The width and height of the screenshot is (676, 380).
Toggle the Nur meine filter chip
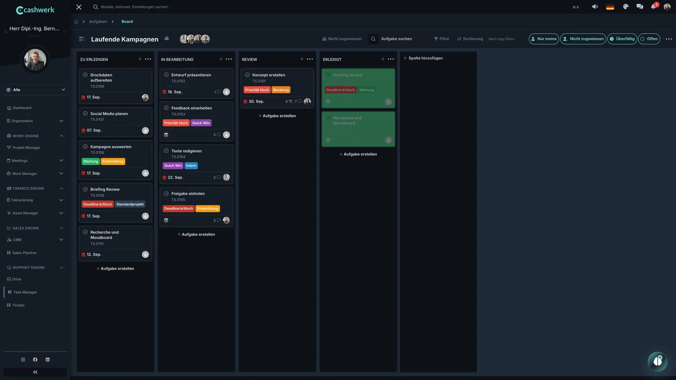click(x=544, y=39)
